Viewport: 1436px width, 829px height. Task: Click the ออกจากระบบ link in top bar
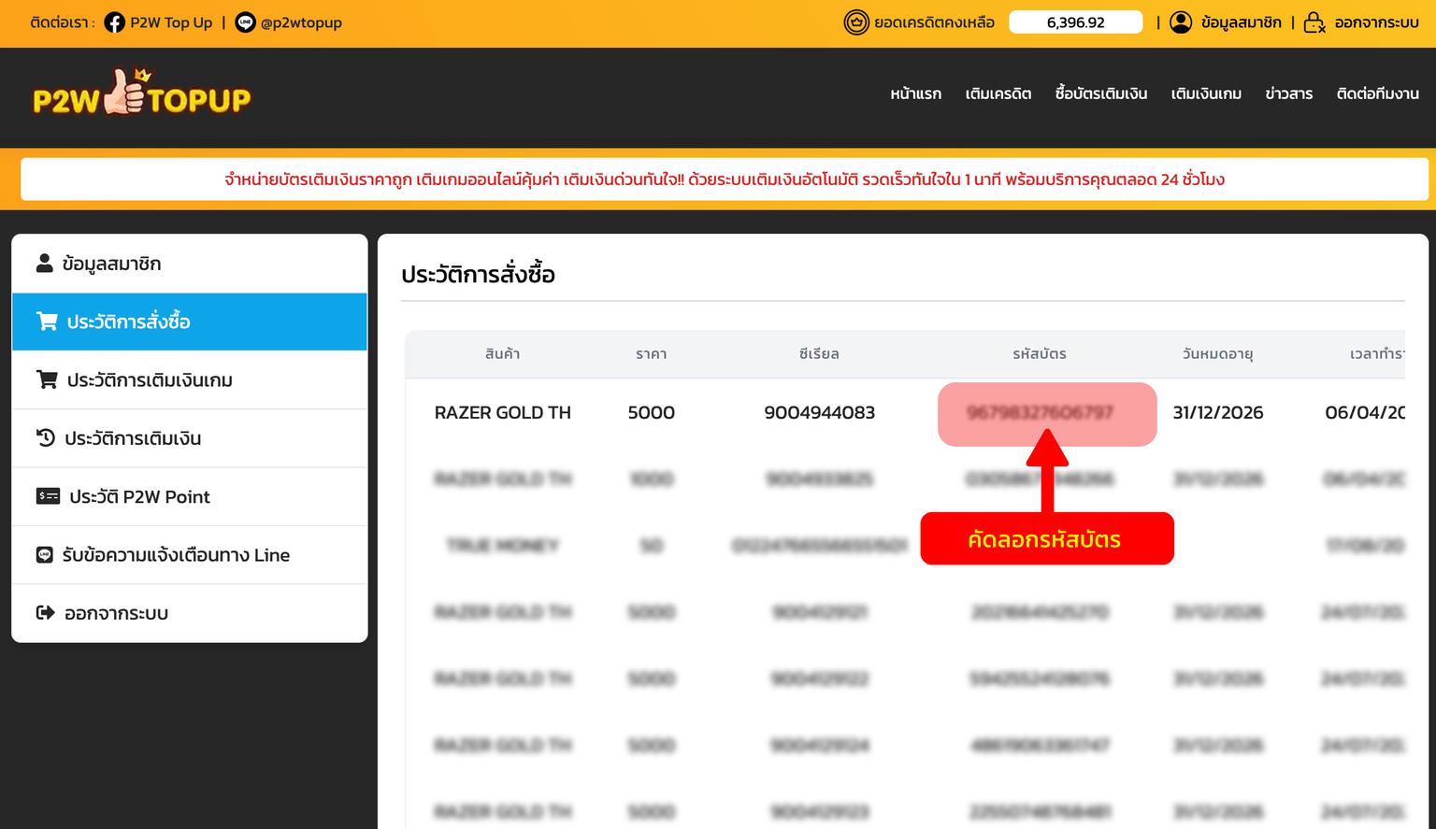[x=1376, y=22]
